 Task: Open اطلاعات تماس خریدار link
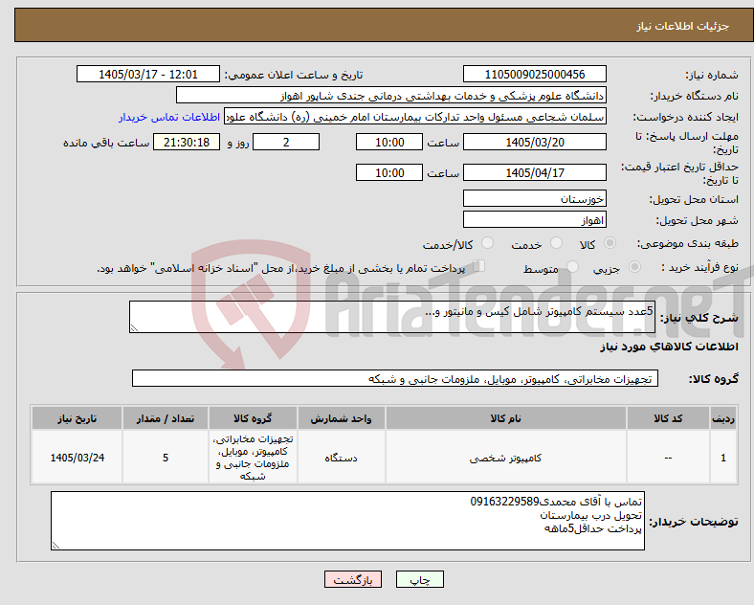(x=169, y=117)
